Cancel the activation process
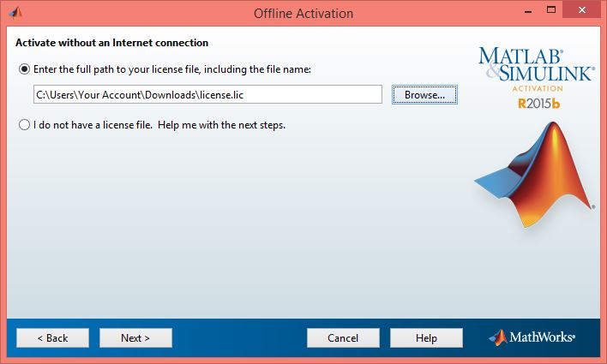Screen dimensions: 607x364 coord(343,337)
